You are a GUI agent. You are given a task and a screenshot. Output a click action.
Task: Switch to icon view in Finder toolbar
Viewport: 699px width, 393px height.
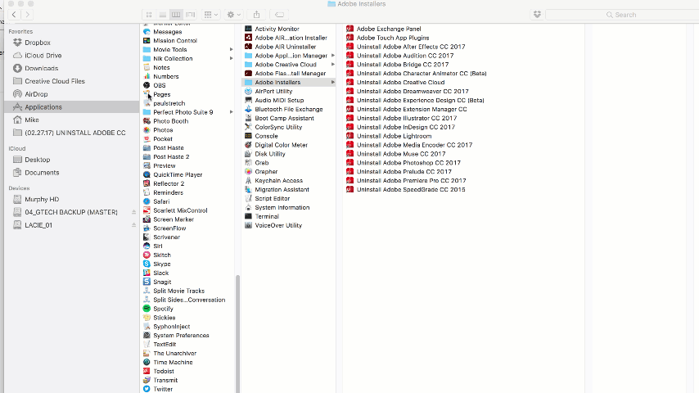pos(149,15)
